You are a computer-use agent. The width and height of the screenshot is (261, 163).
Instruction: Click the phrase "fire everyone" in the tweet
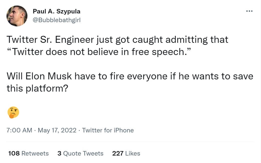click(x=147, y=76)
